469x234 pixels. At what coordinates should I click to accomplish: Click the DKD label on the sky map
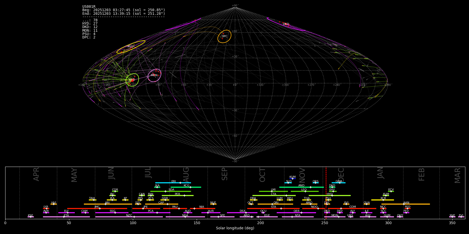(286, 24)
